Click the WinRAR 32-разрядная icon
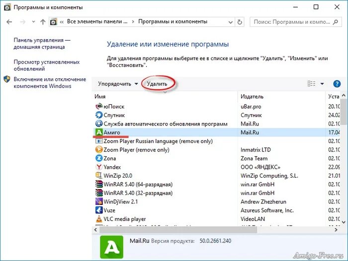 [x=99, y=193]
